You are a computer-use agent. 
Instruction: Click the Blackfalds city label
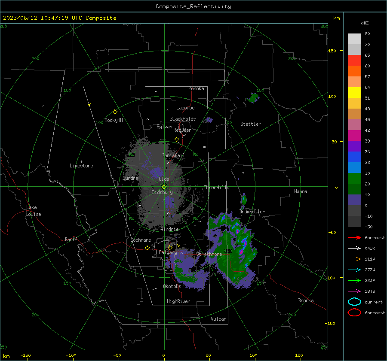(x=183, y=119)
